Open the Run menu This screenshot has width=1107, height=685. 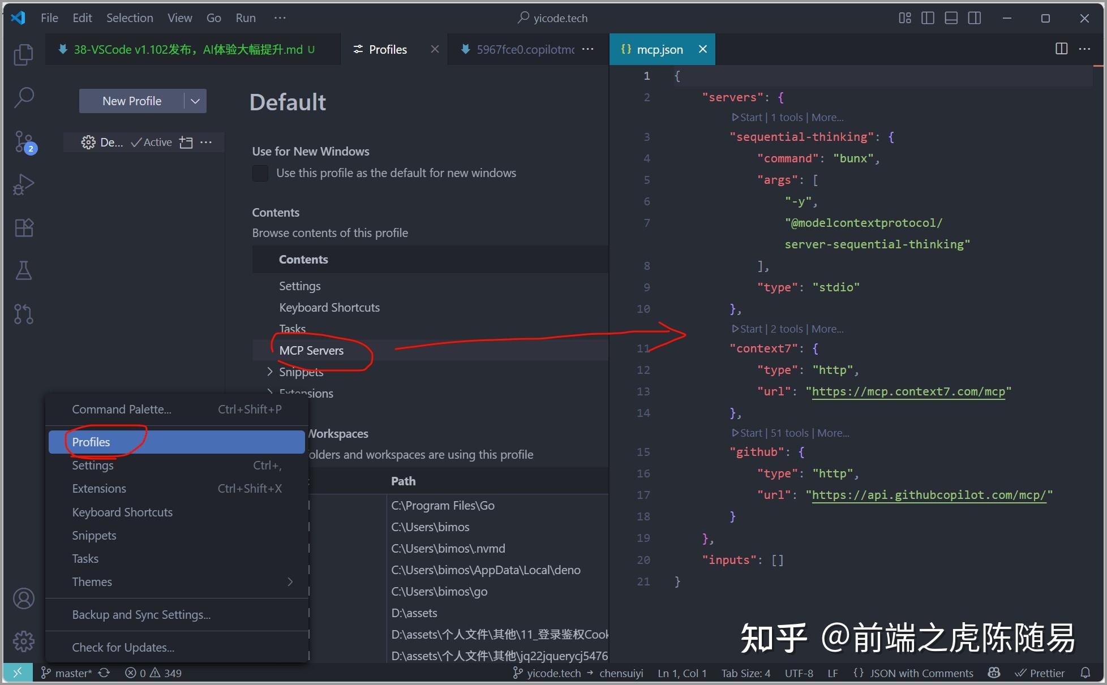pos(245,18)
